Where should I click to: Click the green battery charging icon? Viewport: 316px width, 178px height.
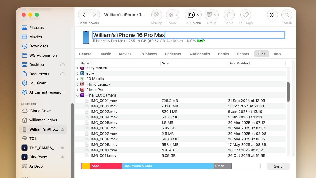tap(201, 41)
